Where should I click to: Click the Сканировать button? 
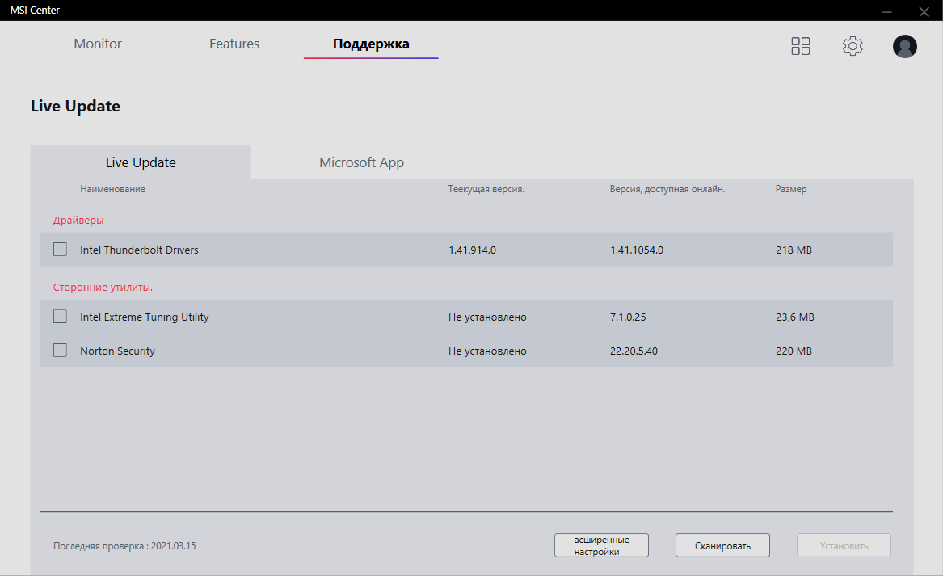(x=722, y=545)
